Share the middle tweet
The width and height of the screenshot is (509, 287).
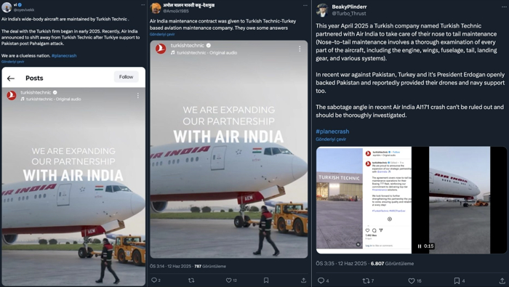click(x=303, y=280)
